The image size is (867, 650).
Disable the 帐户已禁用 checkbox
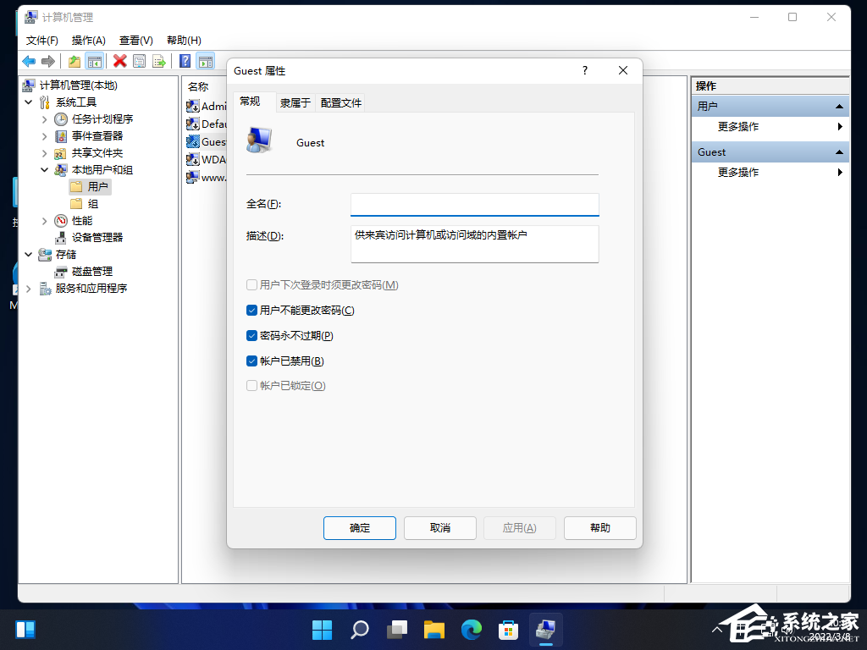[251, 361]
